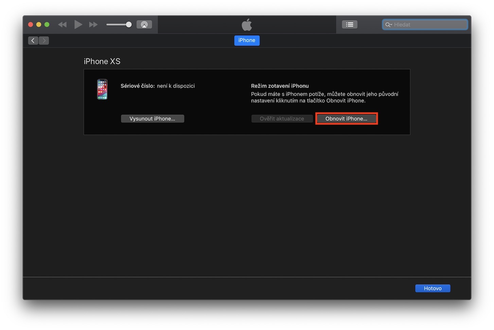
Task: Click the Hotovo button
Action: pos(433,288)
